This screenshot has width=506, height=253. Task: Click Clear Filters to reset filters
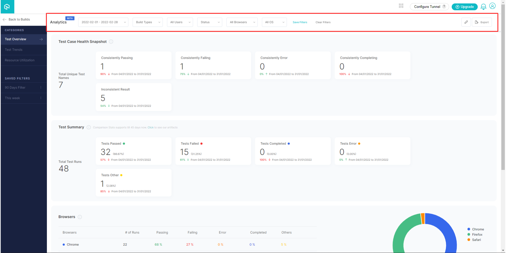[x=323, y=22]
